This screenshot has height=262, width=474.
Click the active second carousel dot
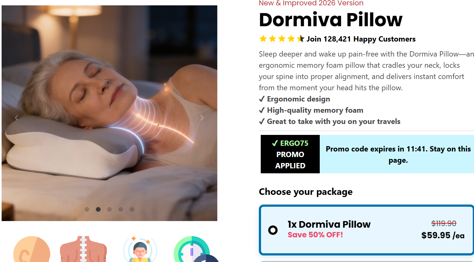point(98,210)
